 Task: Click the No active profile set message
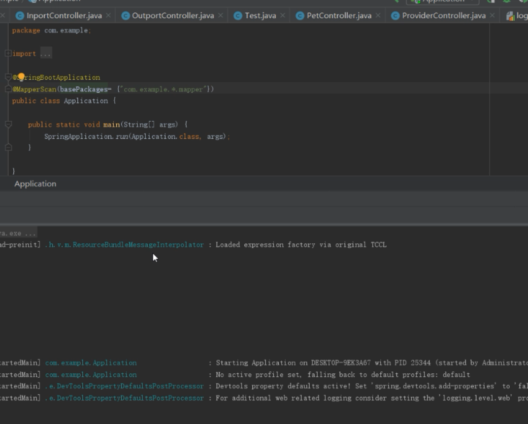(343, 374)
